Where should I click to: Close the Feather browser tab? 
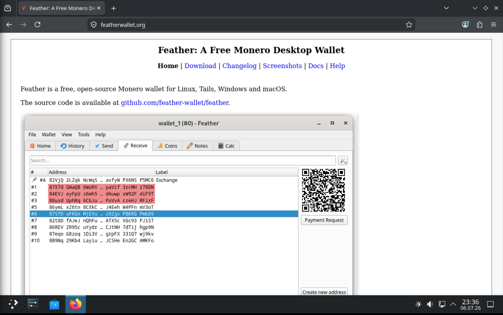99,8
